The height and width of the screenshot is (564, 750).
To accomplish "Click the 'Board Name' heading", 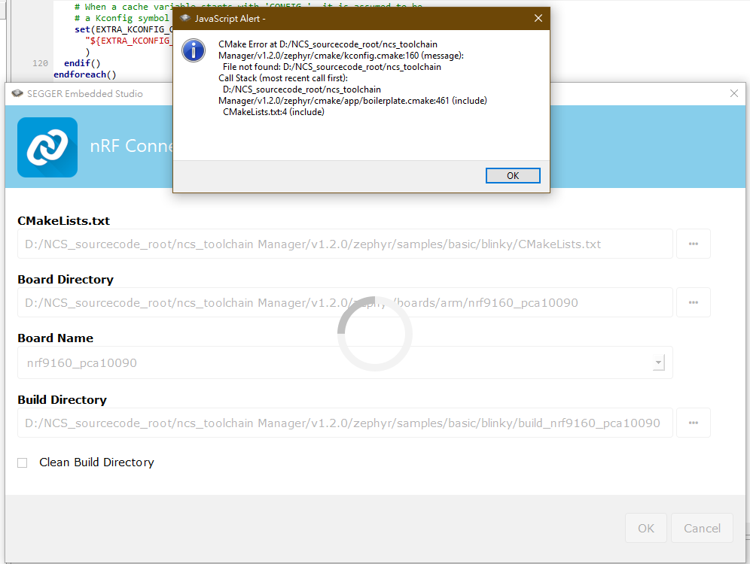I will (56, 338).
